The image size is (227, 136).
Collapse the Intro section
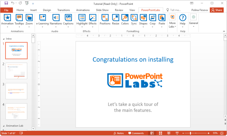[4, 39]
